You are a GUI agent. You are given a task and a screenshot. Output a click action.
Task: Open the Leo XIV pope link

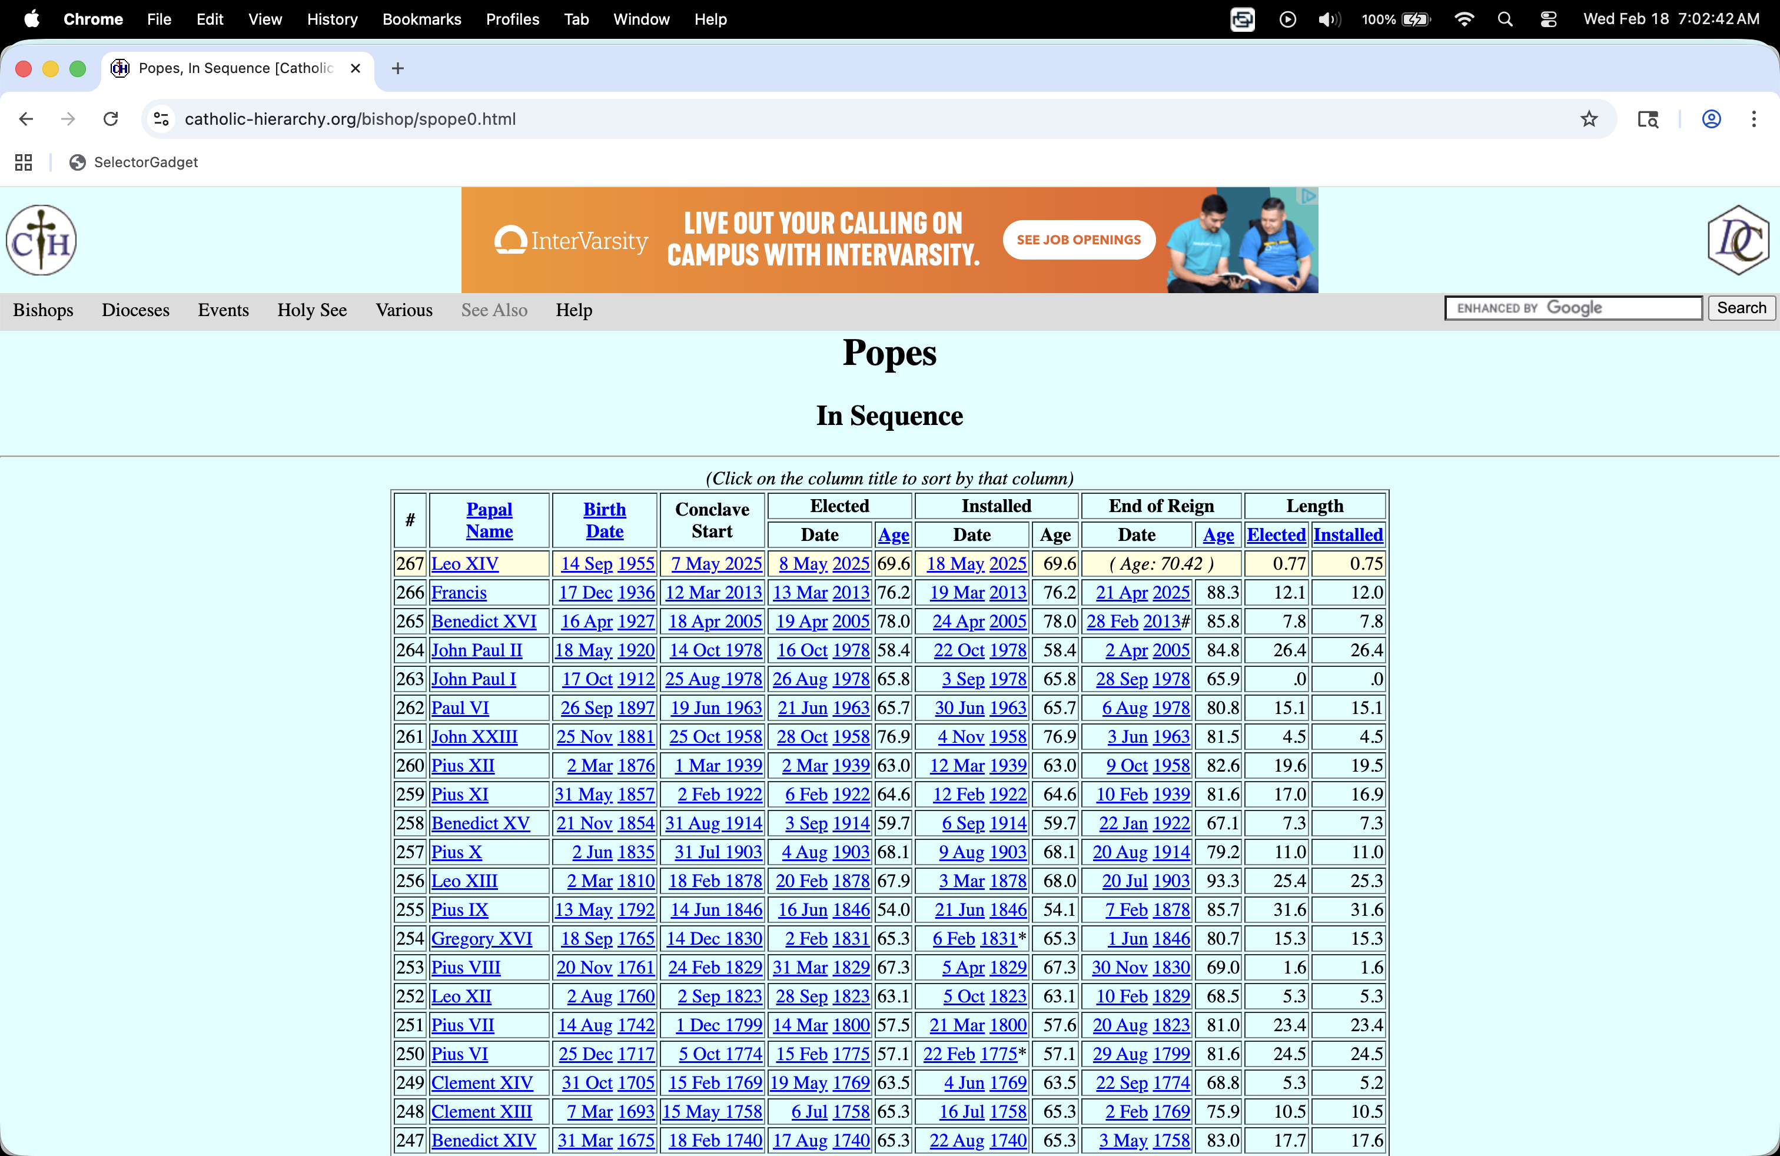tap(464, 564)
